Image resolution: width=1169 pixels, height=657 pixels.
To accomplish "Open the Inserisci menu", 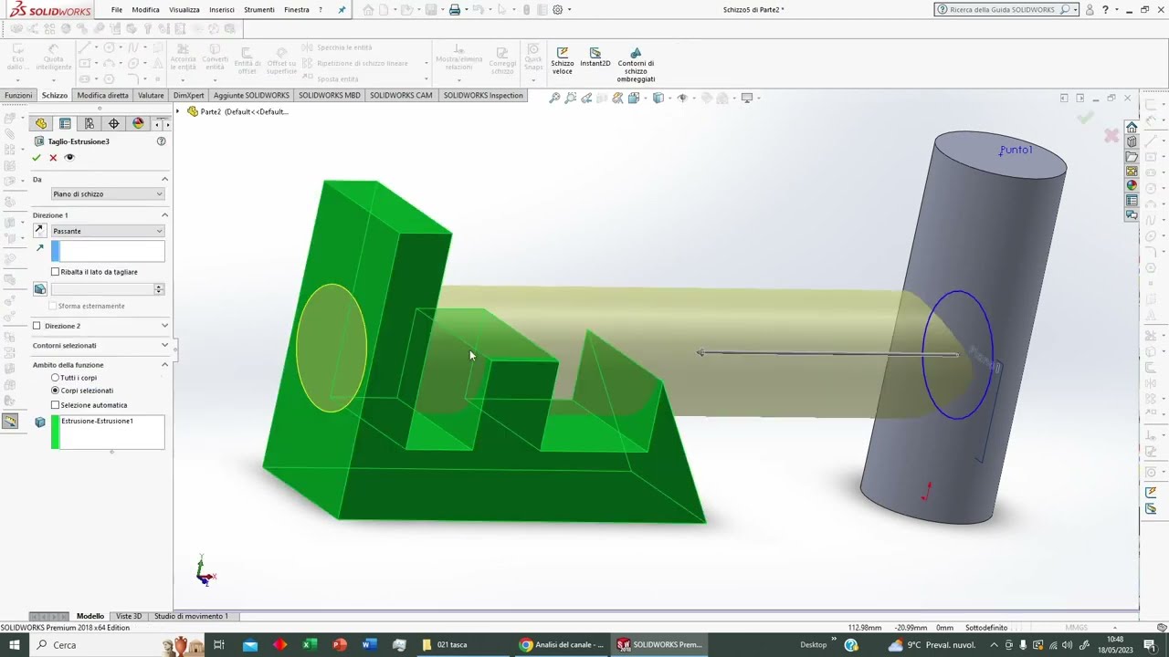I will (x=222, y=10).
